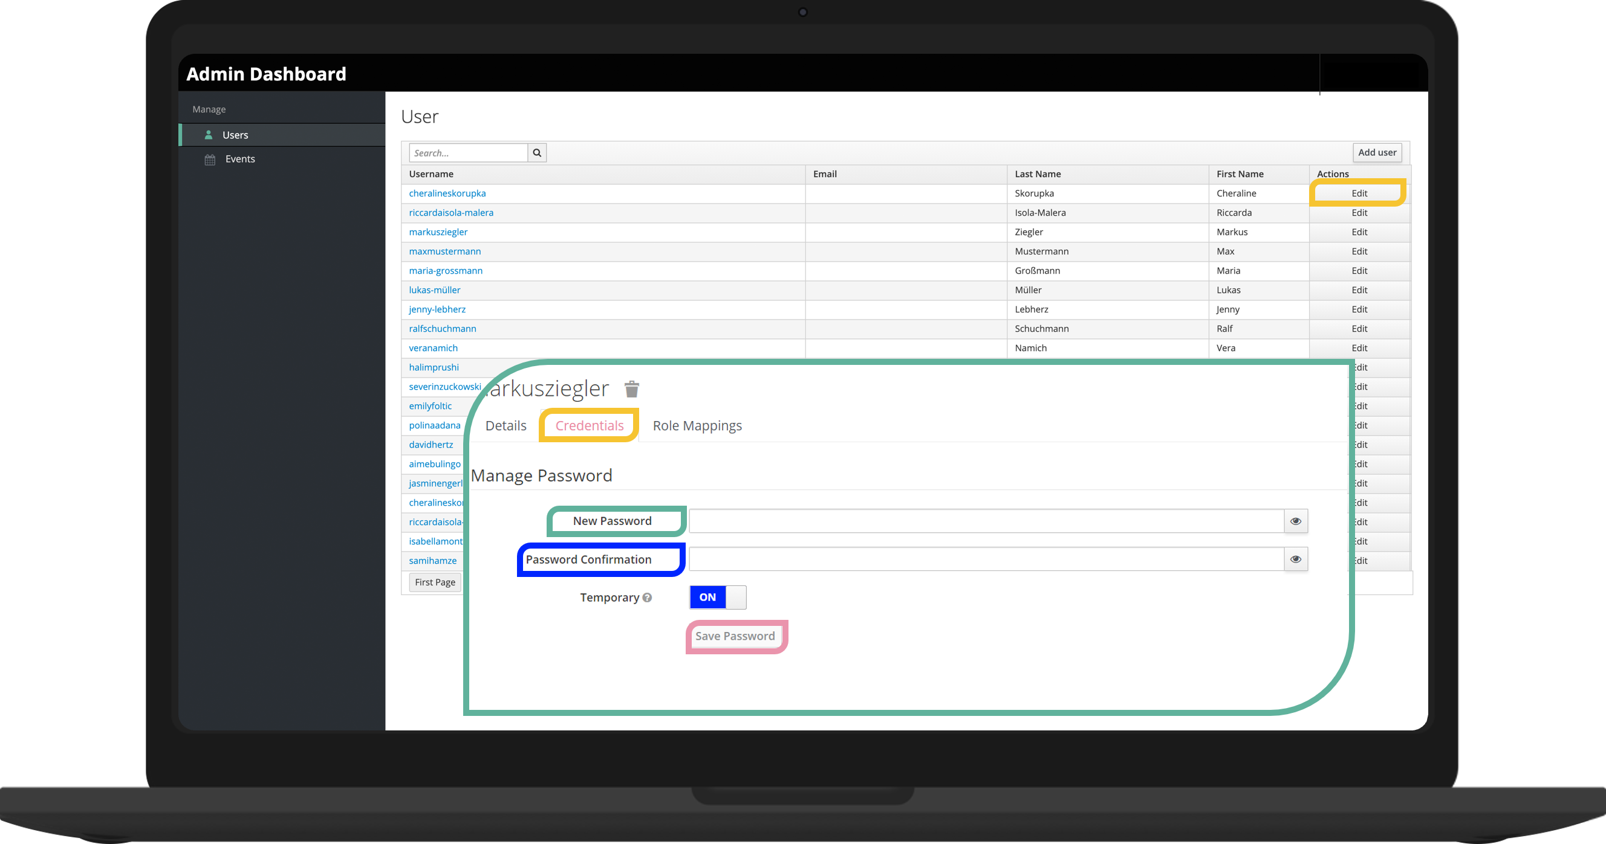
Task: Go to First Page of users
Action: (435, 582)
